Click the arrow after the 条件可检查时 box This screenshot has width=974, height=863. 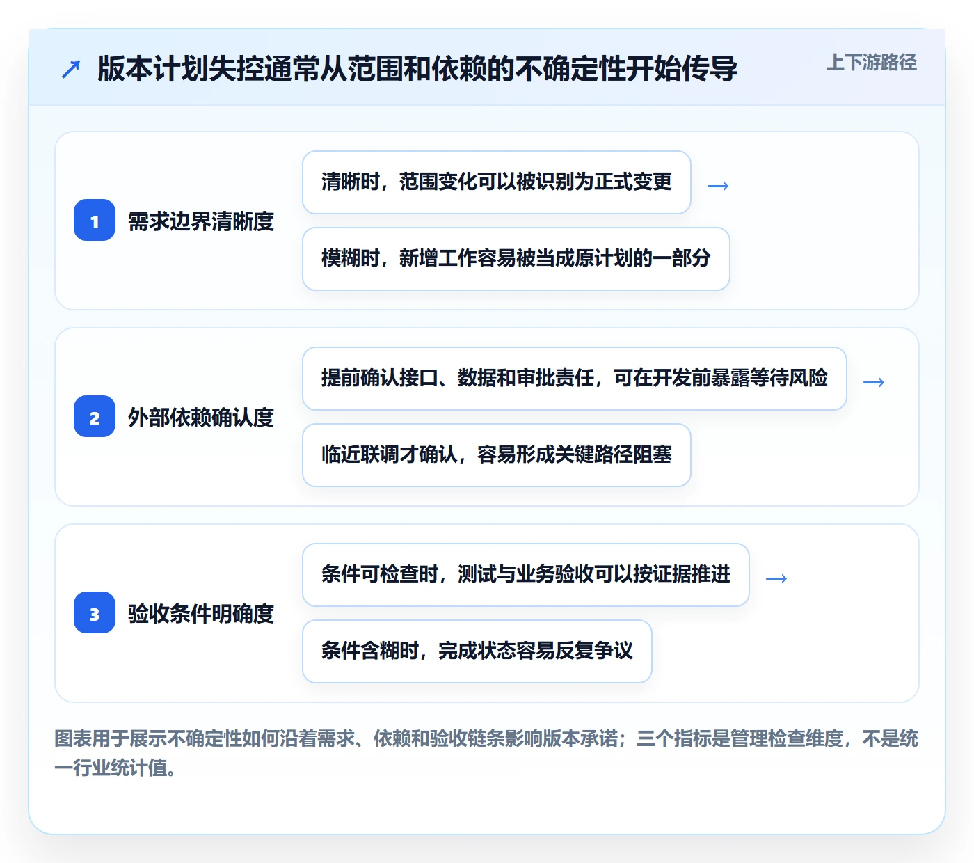776,578
